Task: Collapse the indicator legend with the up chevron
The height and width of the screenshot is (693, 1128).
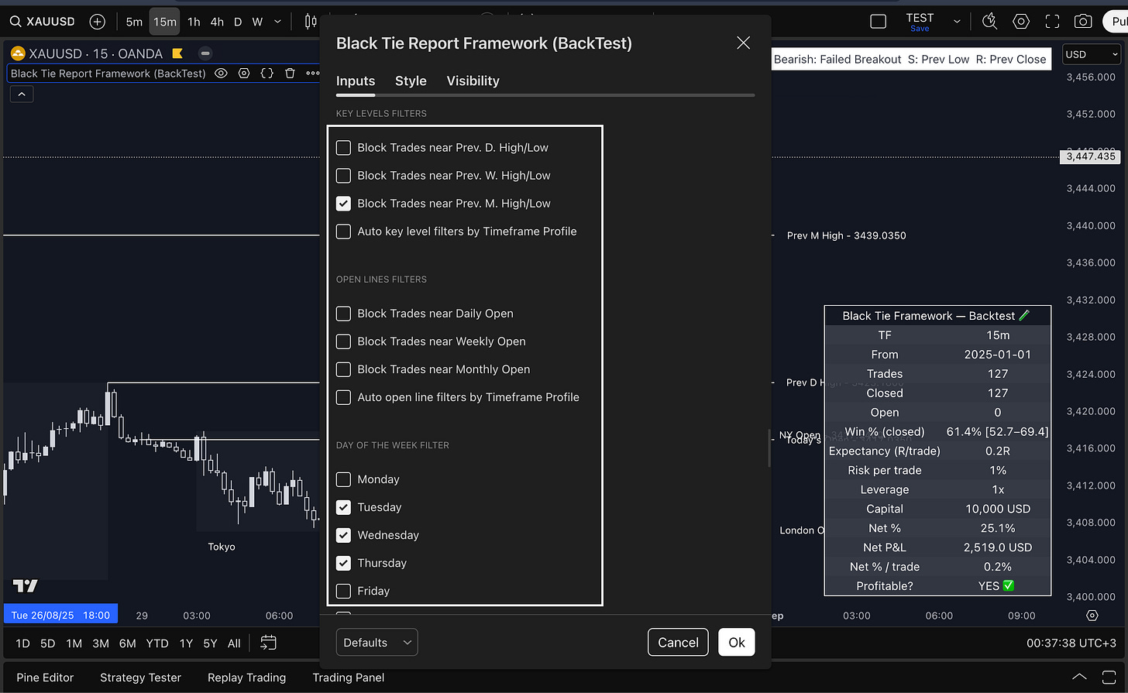Action: (x=22, y=94)
